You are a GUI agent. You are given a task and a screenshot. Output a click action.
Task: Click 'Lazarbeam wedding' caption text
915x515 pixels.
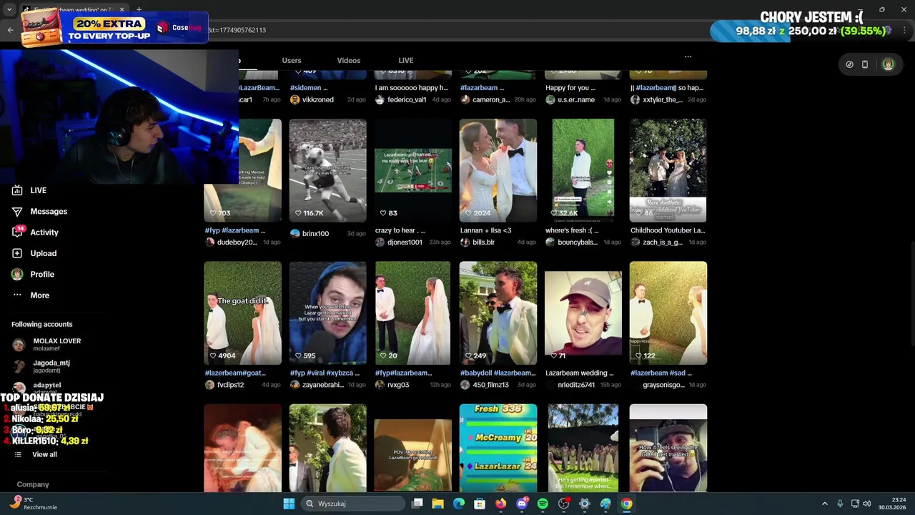[580, 373]
